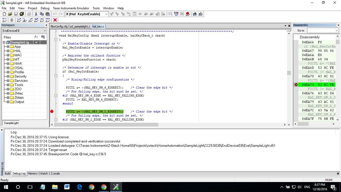Image resolution: width=341 pixels, height=192 pixels.
Task: Click the Next Statement debug icon
Action: (x=36, y=20)
